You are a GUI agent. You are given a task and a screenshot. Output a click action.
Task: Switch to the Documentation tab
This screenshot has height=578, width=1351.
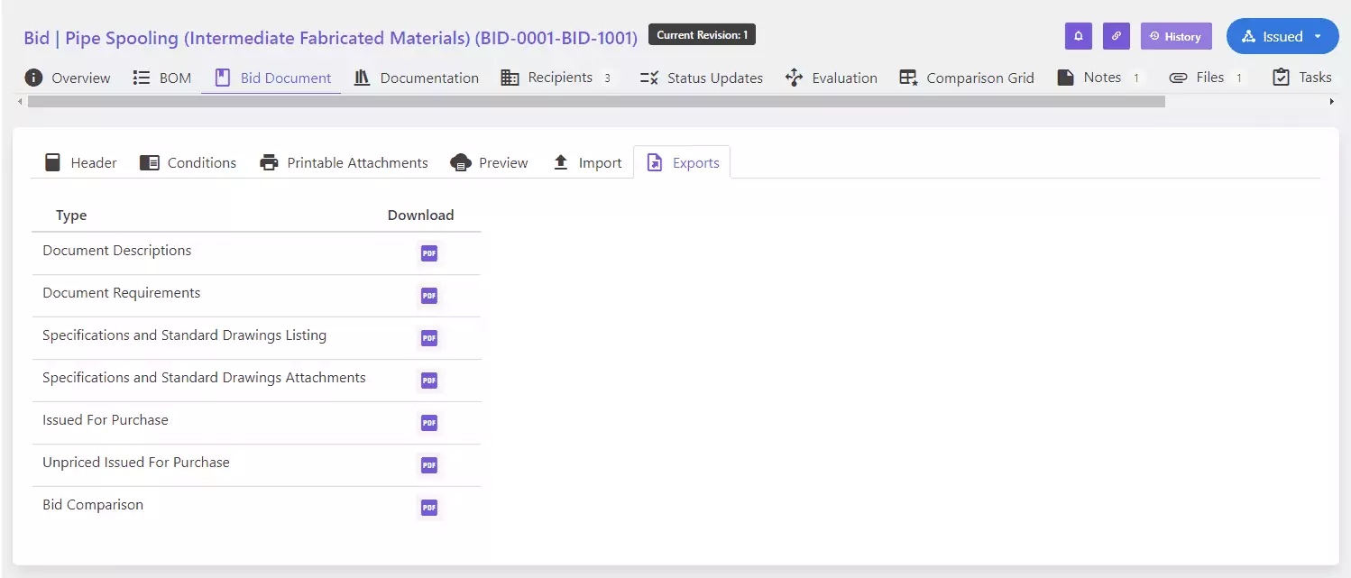tap(417, 78)
